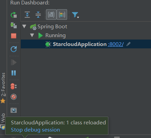Click the Favorites star icon
151x138 pixels.
[x=3, y=101]
